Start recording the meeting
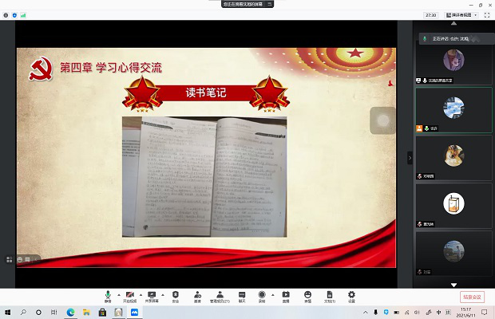The image size is (495, 319). (x=262, y=296)
